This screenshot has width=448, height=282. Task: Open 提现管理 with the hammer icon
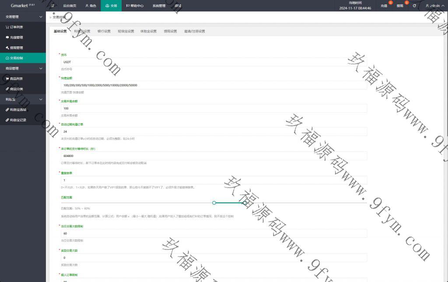tap(16, 48)
